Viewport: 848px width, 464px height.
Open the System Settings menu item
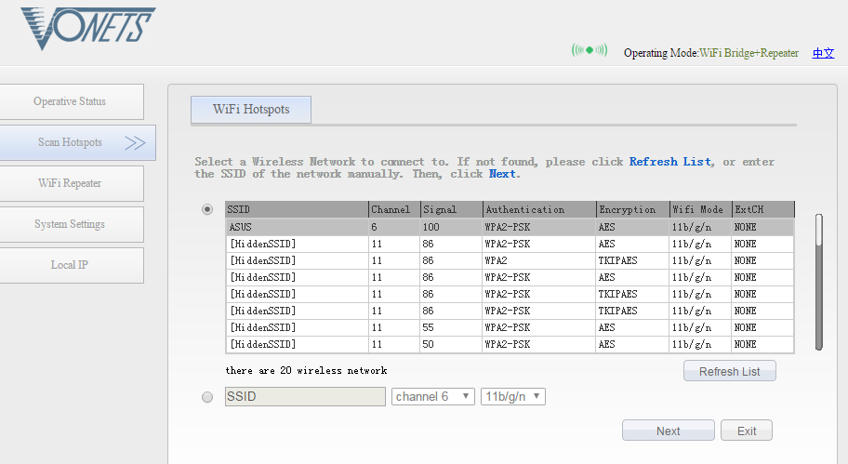pyautogui.click(x=72, y=224)
